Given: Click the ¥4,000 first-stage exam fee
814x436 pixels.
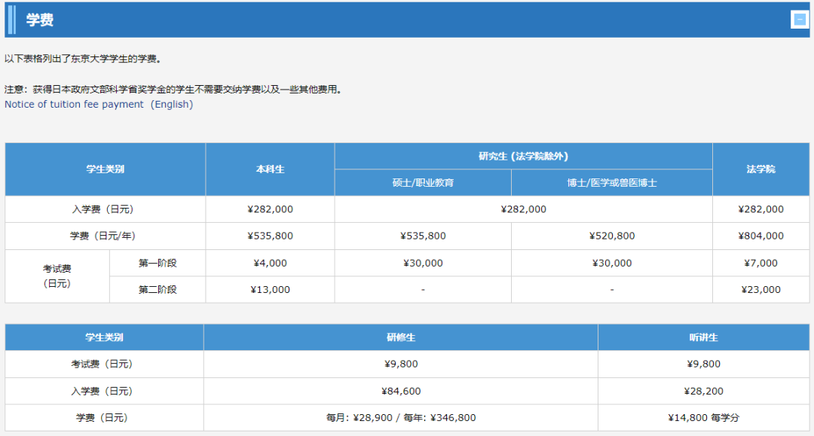Looking at the screenshot, I should pos(270,264).
